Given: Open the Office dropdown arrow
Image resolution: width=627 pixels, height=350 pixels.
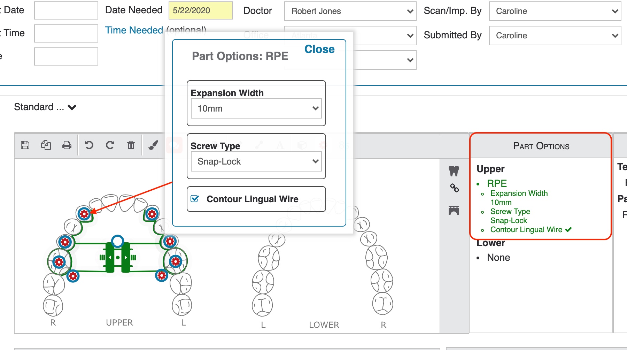Looking at the screenshot, I should [410, 36].
